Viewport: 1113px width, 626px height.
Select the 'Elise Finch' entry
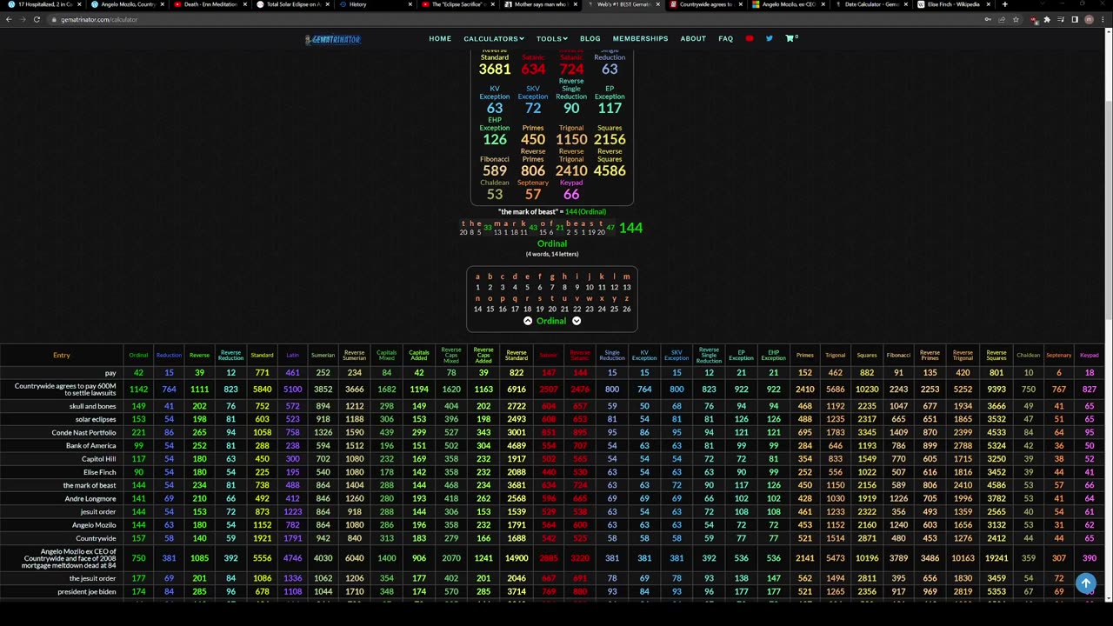pyautogui.click(x=99, y=472)
